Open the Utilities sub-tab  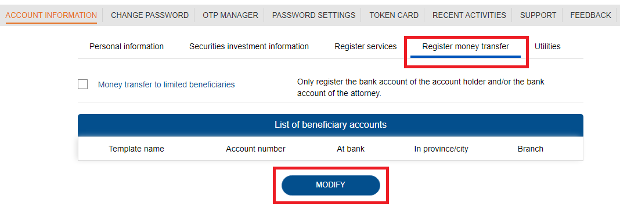[547, 46]
